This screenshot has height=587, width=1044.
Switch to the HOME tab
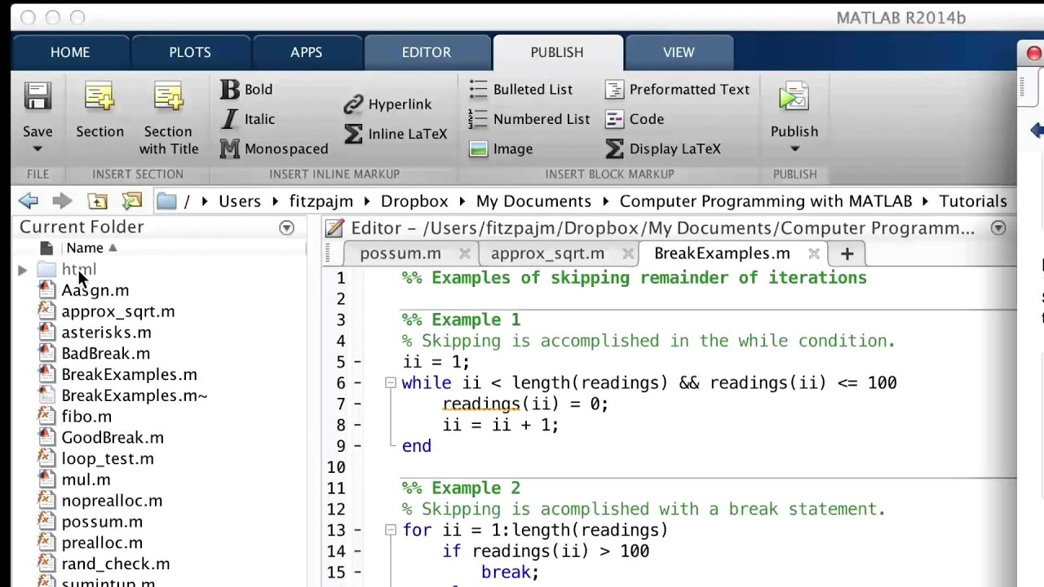tap(70, 52)
